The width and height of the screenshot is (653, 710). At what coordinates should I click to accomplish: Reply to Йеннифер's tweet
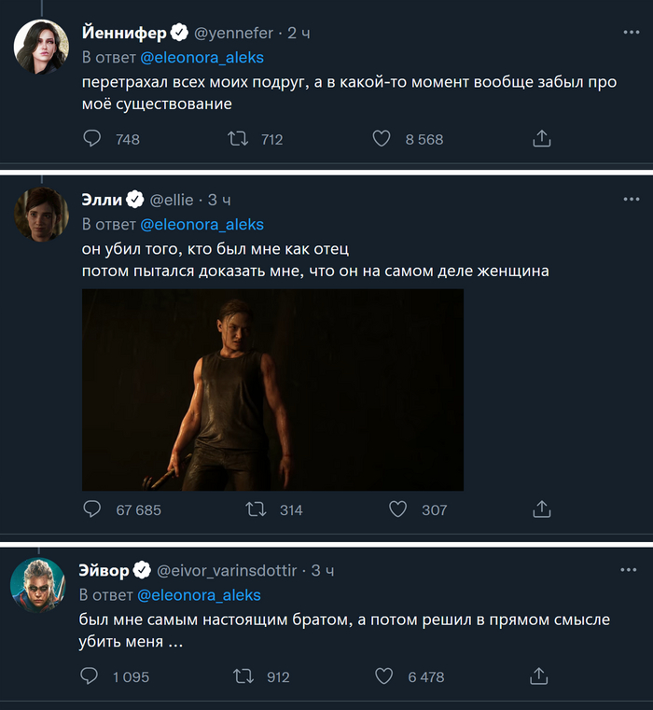tap(92, 138)
